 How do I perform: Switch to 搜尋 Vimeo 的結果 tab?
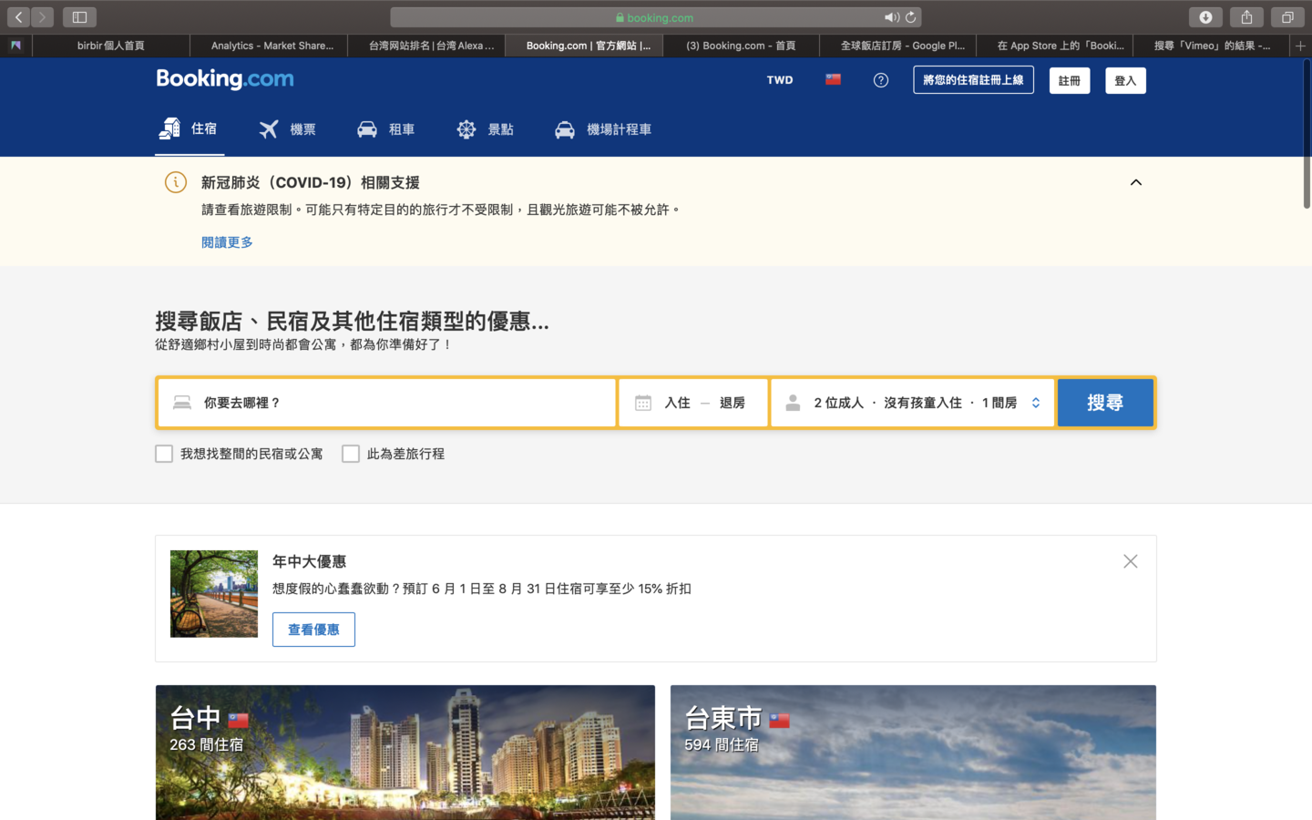pos(1212,46)
